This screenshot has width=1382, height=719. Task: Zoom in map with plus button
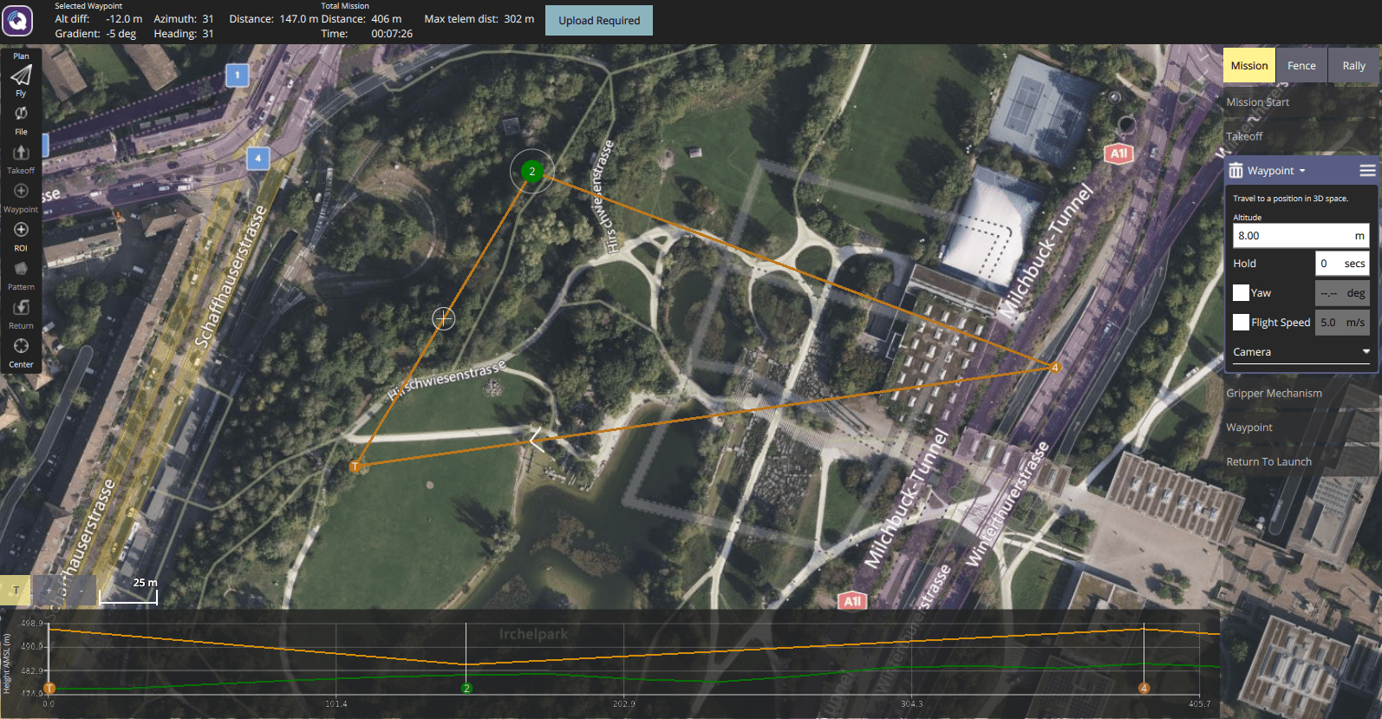tap(49, 591)
